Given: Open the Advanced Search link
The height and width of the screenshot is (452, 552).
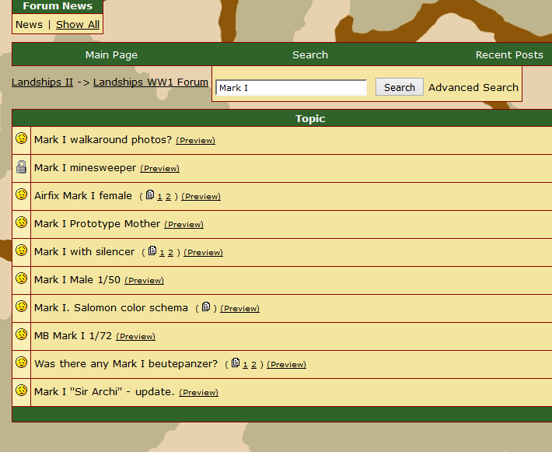Looking at the screenshot, I should tap(473, 87).
